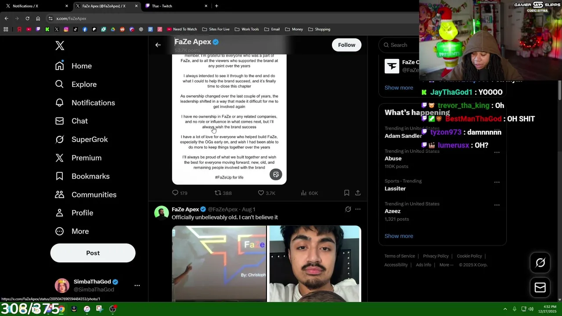Open SimbaThaGod account options ellipsis
This screenshot has width=562, height=316.
click(137, 285)
